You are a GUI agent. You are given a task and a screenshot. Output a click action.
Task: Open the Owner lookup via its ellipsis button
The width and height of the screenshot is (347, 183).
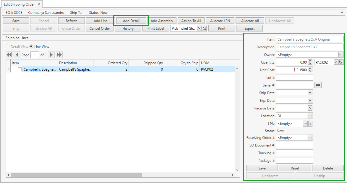click(341, 54)
